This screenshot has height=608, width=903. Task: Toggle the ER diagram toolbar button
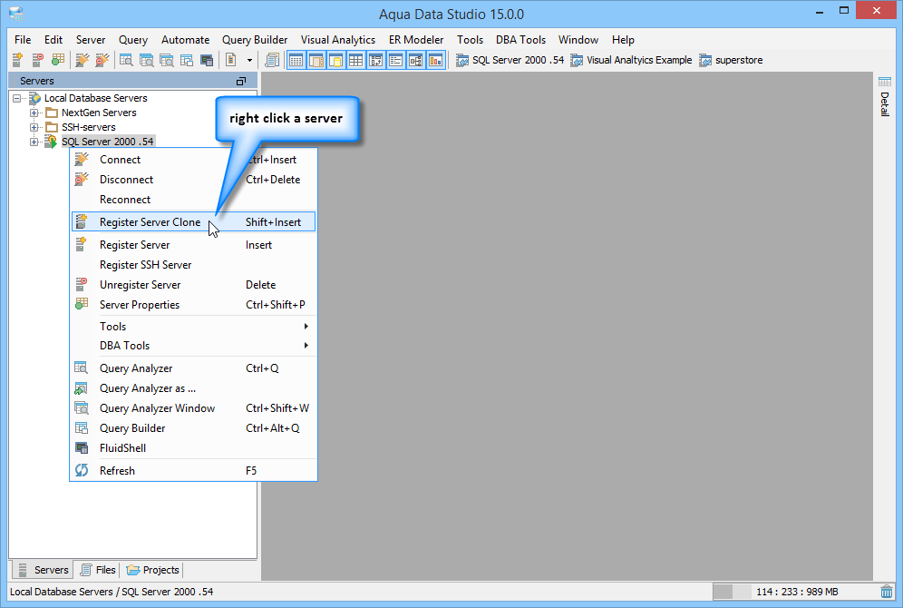coord(376,60)
